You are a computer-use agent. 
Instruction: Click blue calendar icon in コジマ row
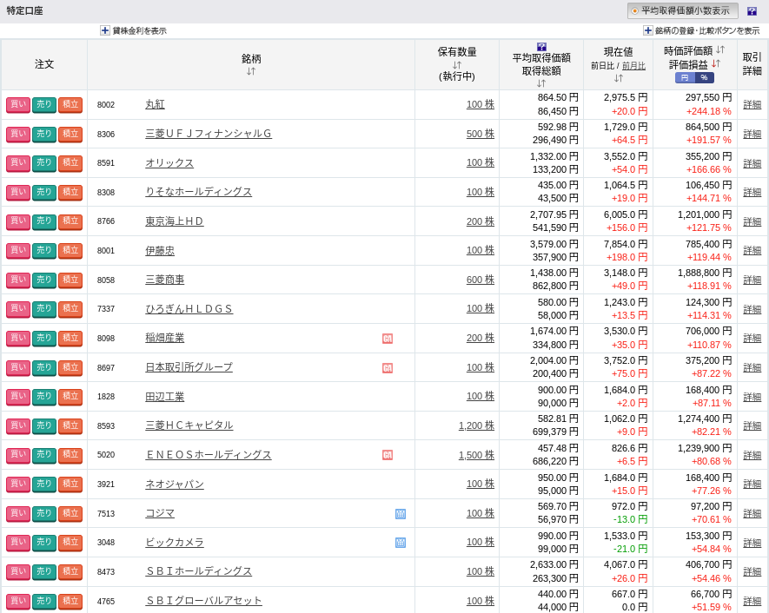click(401, 513)
